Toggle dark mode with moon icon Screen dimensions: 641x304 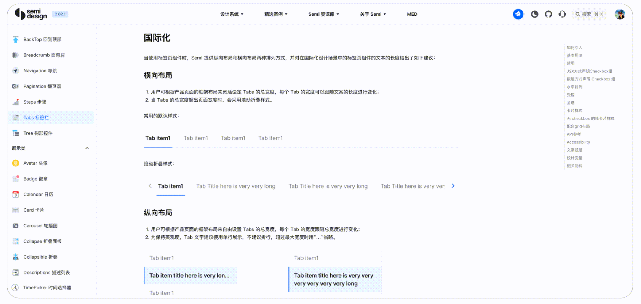pyautogui.click(x=534, y=14)
